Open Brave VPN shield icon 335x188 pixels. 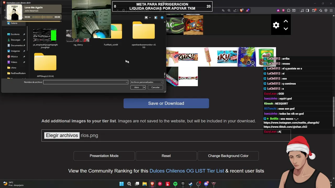[326, 10]
